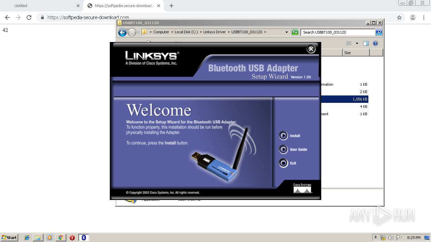Click the Bluetooth setup taskbar button
Image resolution: width=431 pixels, height=242 pixels.
(84, 238)
